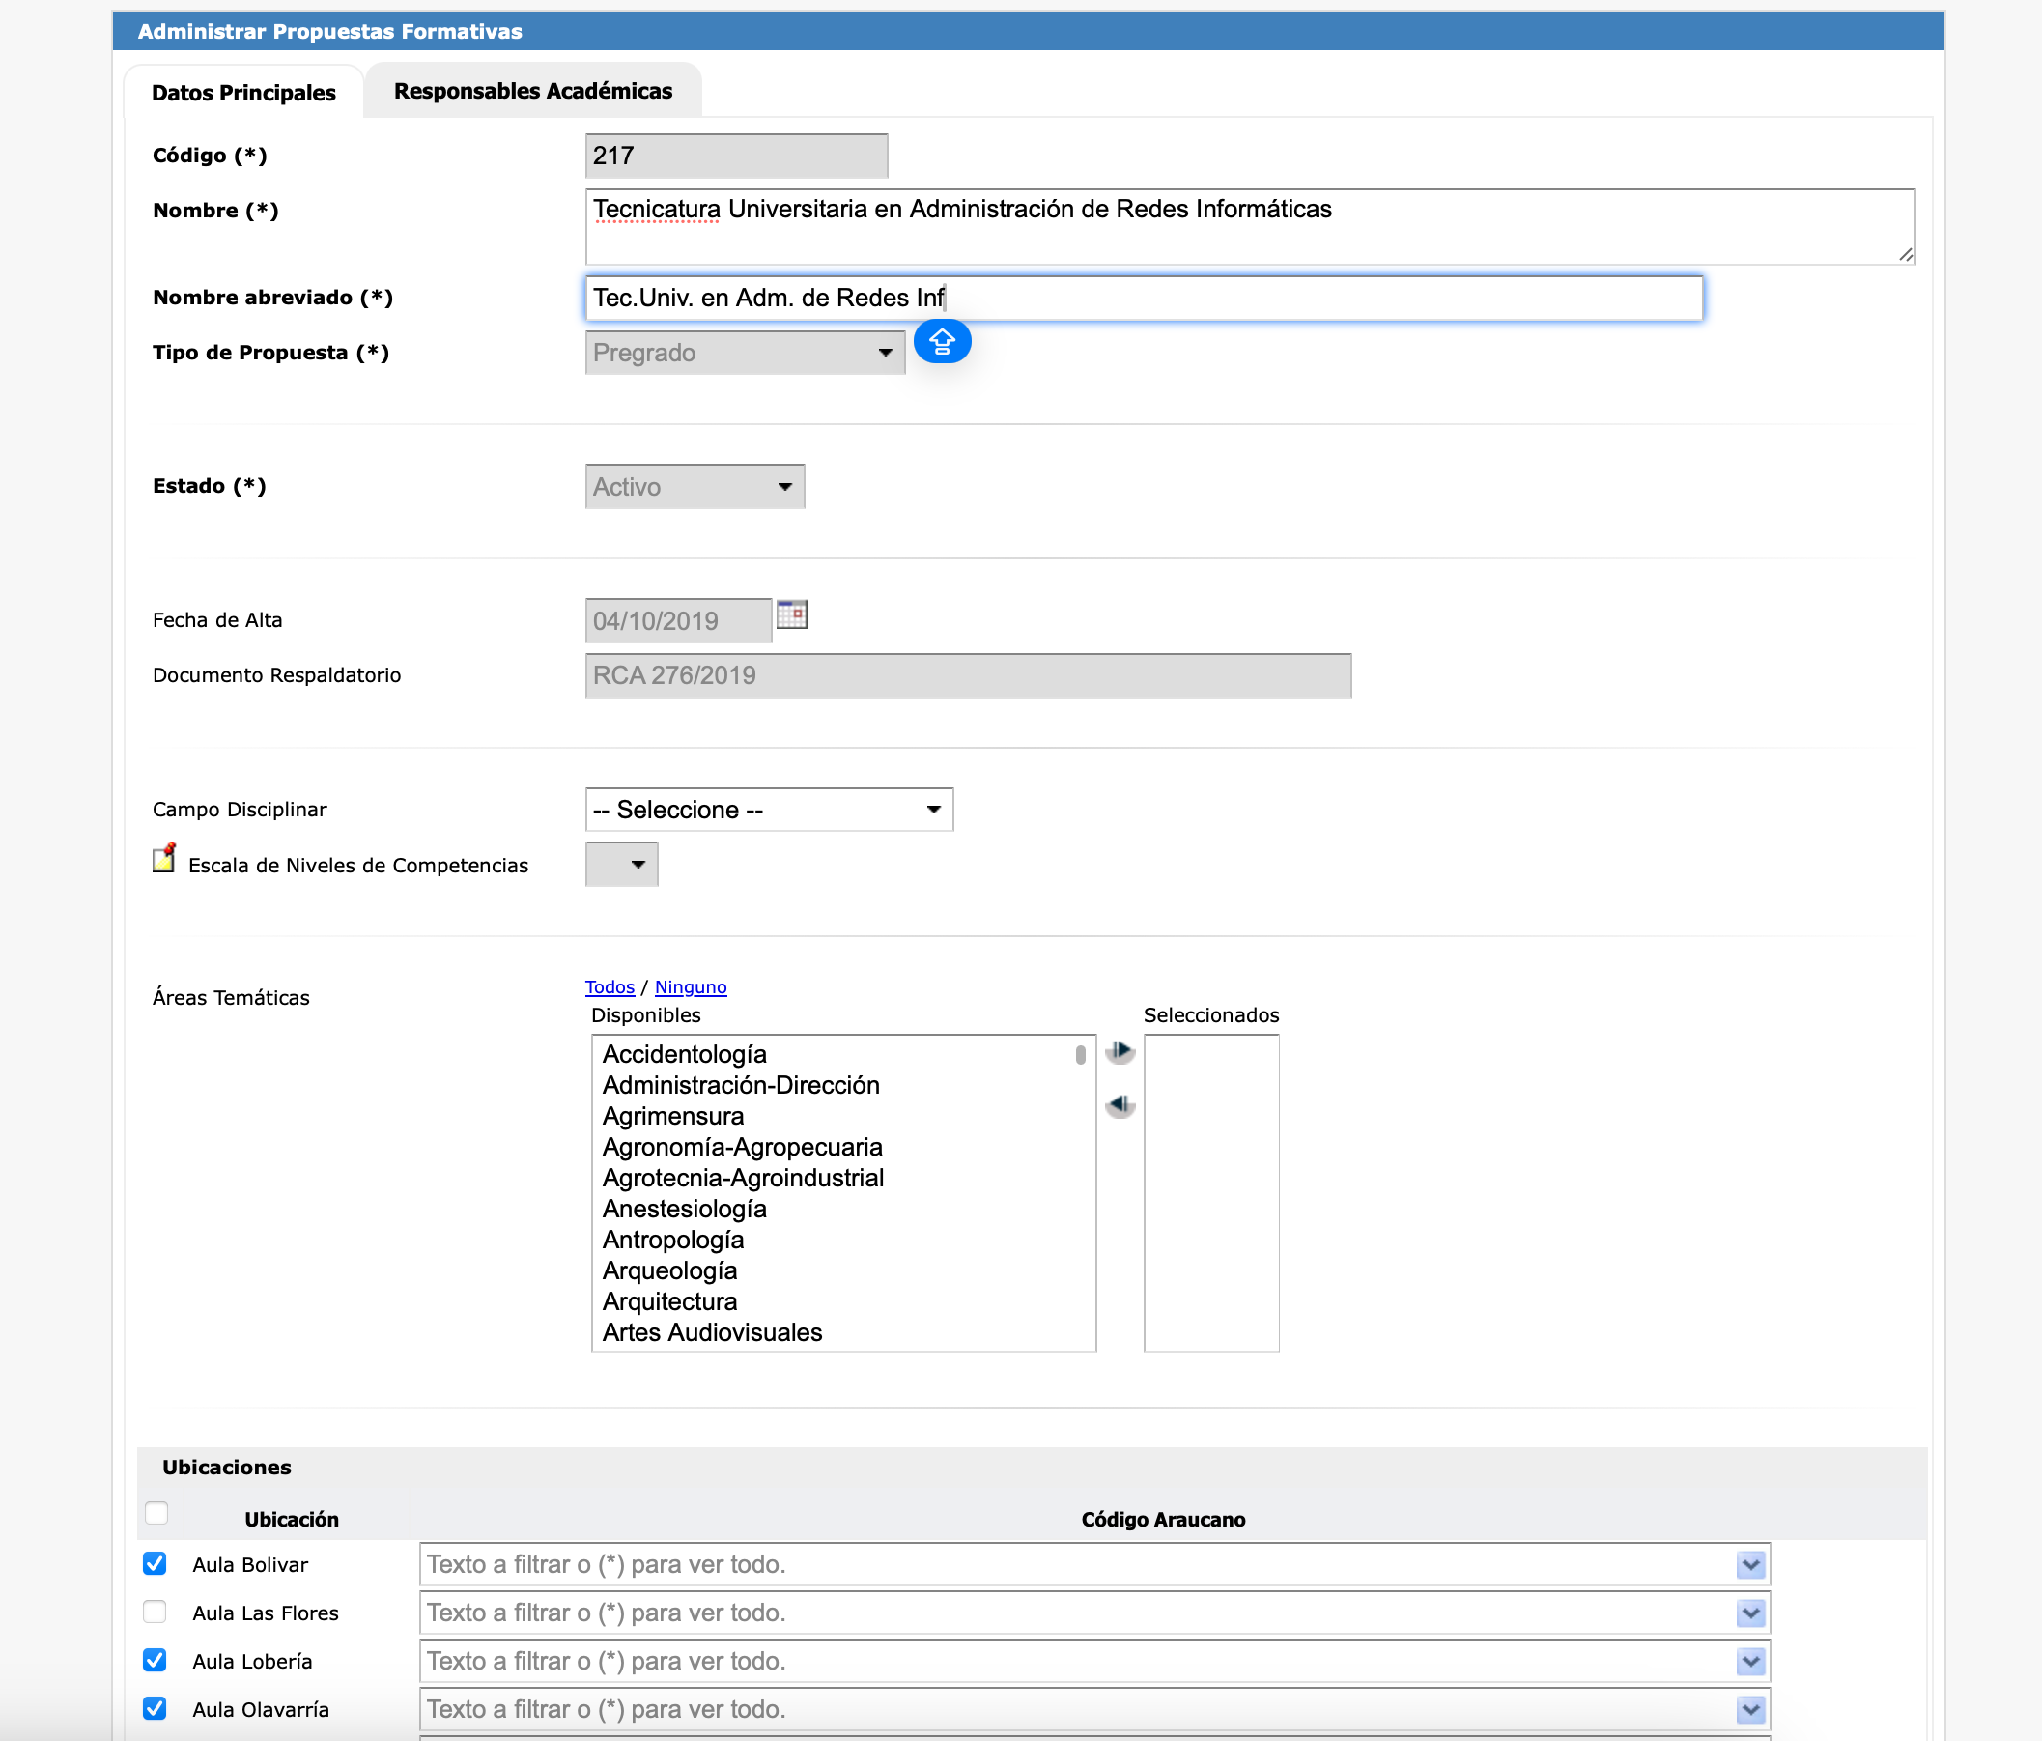Click the Disponibles list scrollbar
This screenshot has width=2042, height=1741.
[x=1081, y=1054]
